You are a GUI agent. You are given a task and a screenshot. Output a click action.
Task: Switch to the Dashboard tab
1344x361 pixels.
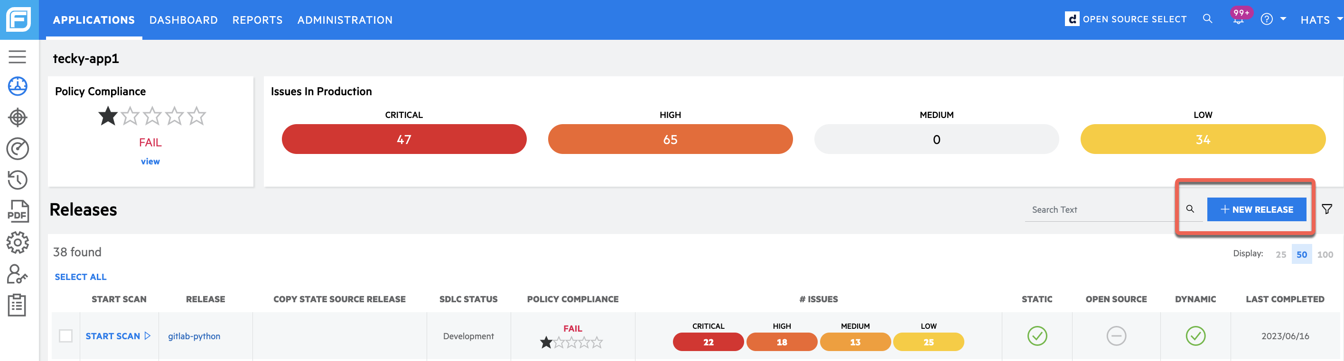(x=183, y=20)
